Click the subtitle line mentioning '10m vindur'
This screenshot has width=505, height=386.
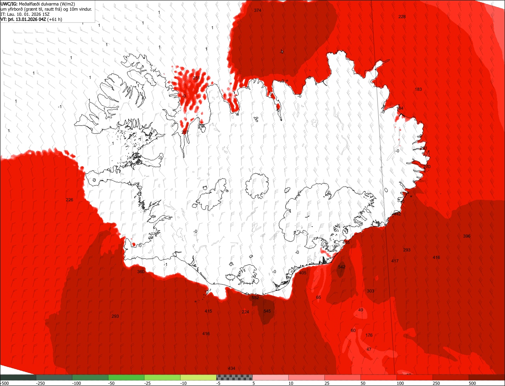pyautogui.click(x=46, y=9)
